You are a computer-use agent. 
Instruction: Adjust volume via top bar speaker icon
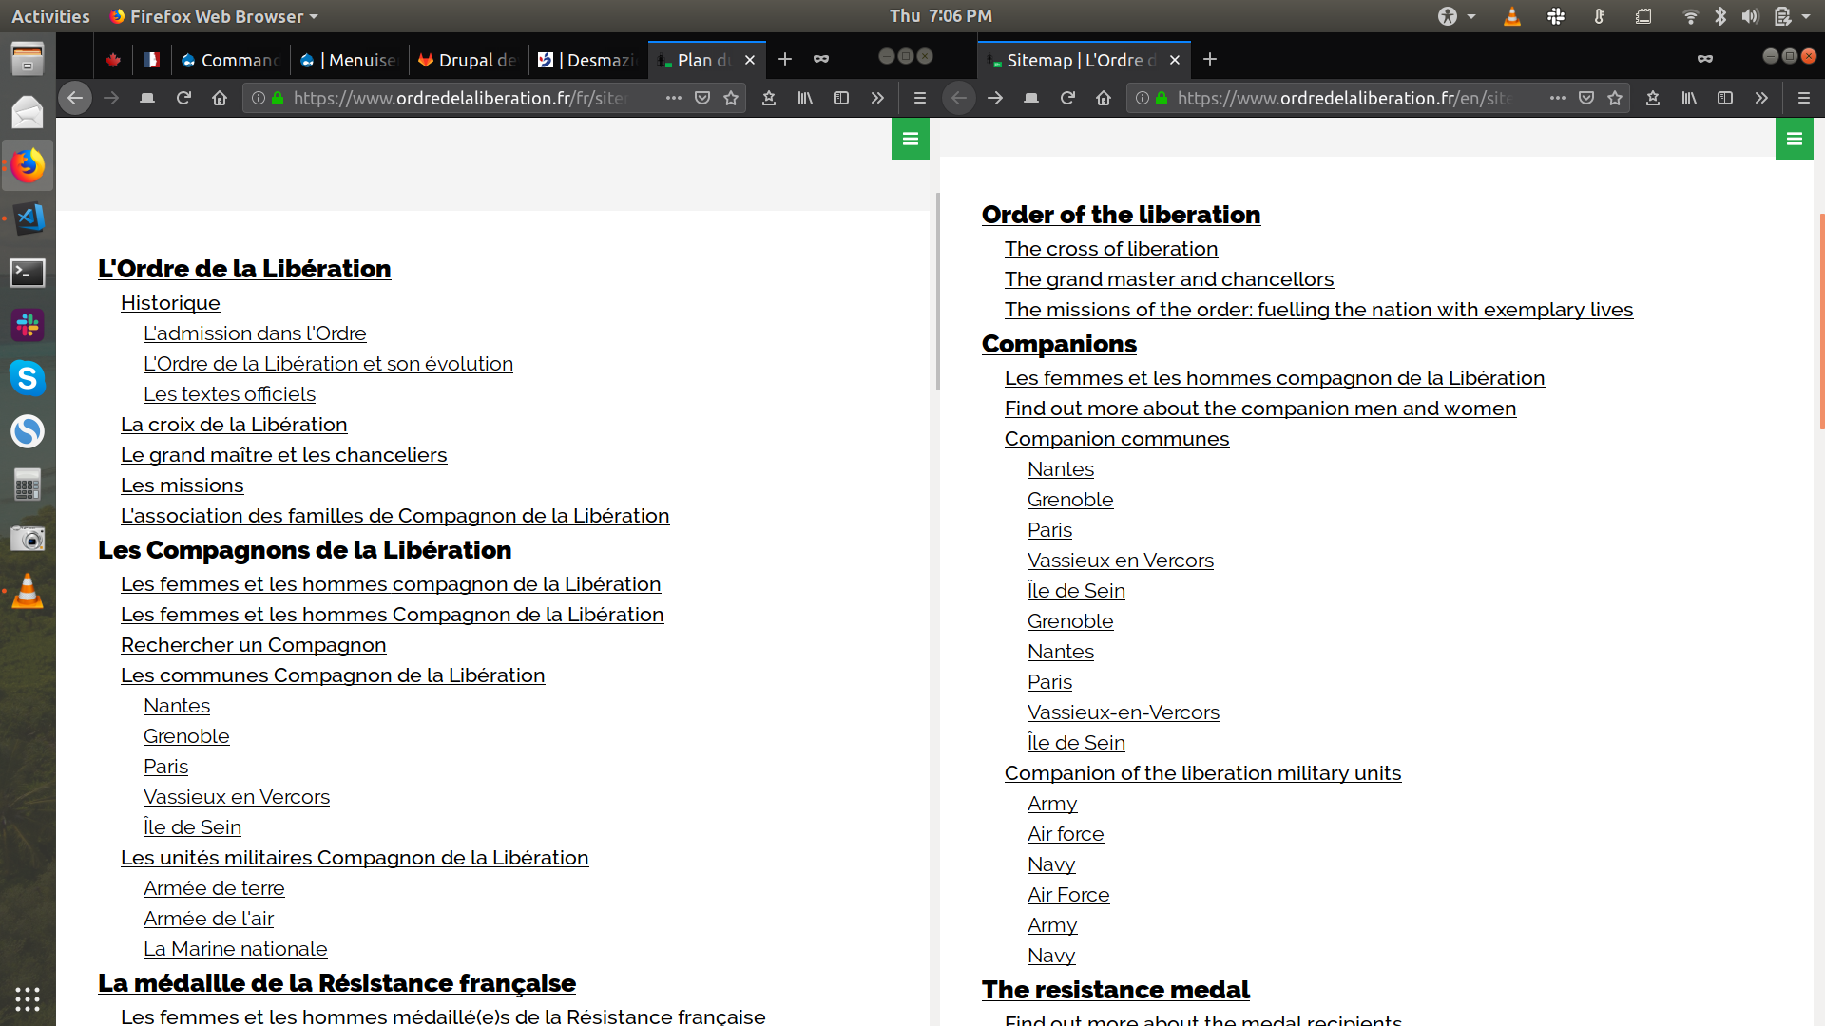click(x=1750, y=16)
